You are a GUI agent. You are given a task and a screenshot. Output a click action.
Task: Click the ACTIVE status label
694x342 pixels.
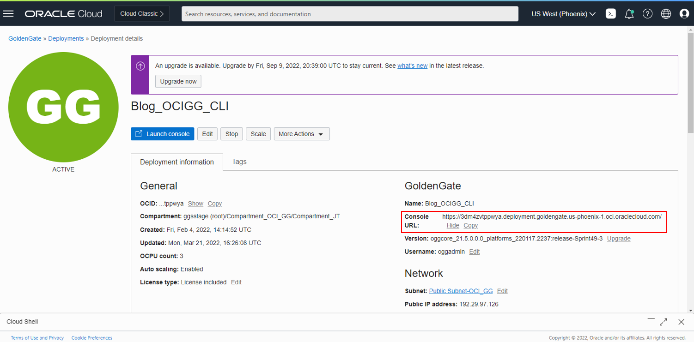click(x=63, y=169)
